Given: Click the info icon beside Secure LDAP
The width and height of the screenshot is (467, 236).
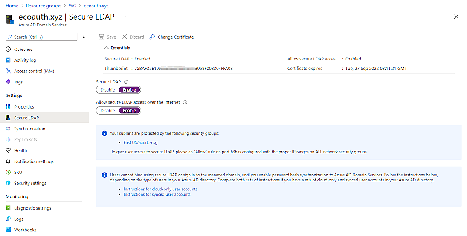Looking at the screenshot, I should tap(126, 82).
